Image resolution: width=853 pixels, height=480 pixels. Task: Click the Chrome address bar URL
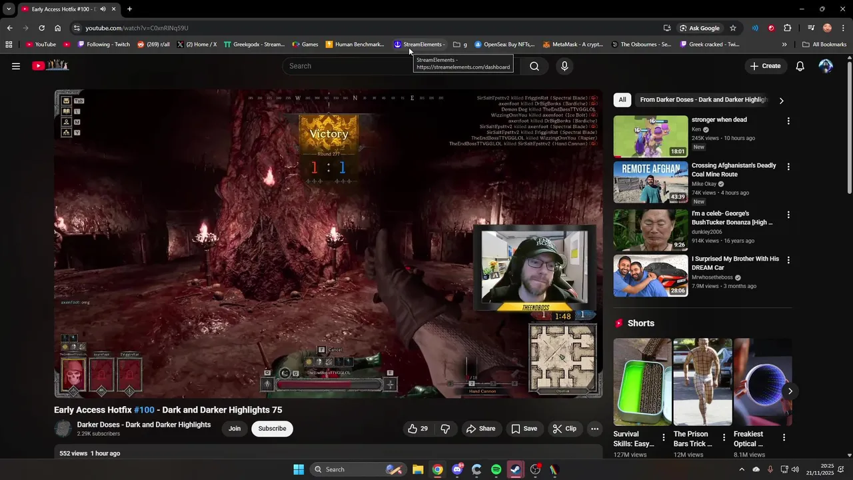pos(137,28)
